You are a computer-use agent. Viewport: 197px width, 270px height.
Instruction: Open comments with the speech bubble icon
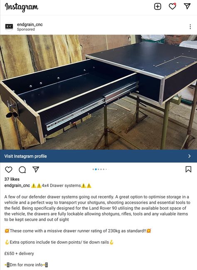click(22, 170)
